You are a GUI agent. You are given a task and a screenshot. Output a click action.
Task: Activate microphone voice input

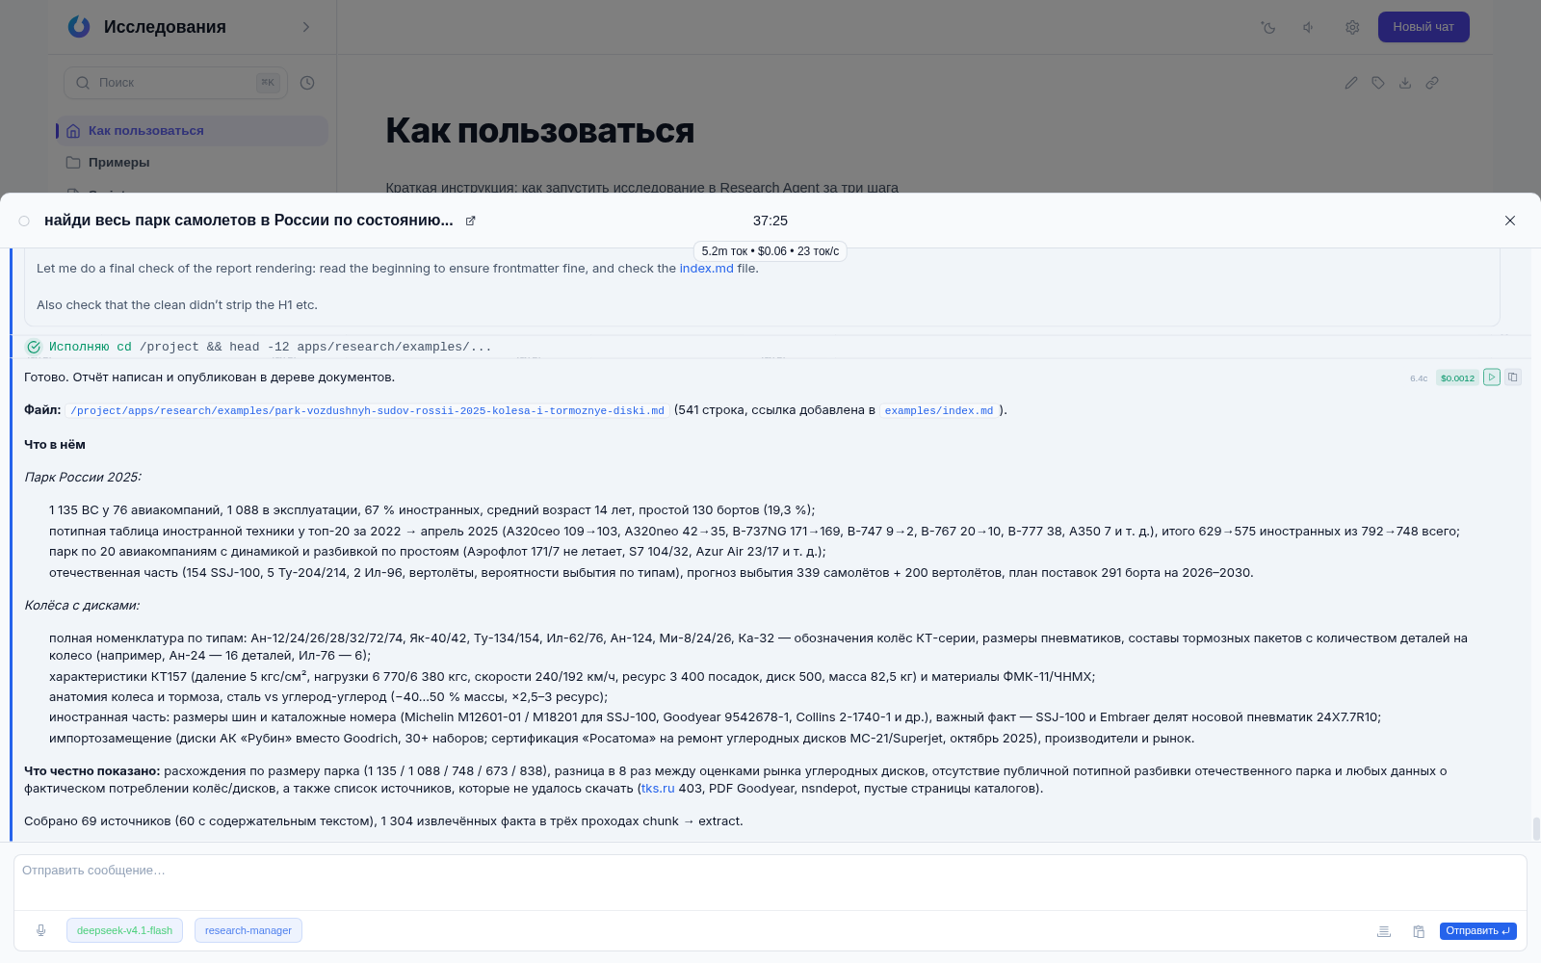[40, 930]
